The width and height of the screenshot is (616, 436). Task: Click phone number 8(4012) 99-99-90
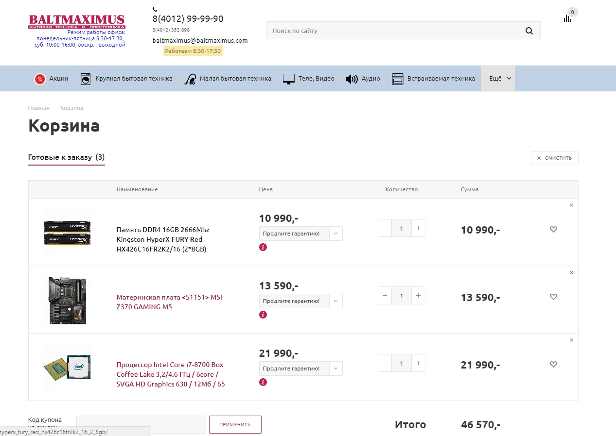[188, 19]
